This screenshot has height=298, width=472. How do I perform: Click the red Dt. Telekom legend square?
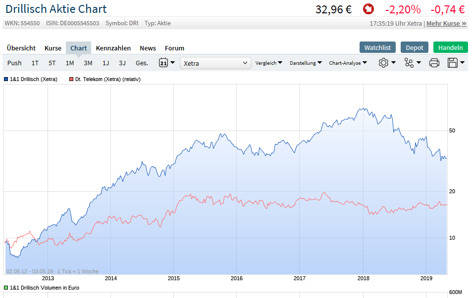point(71,79)
